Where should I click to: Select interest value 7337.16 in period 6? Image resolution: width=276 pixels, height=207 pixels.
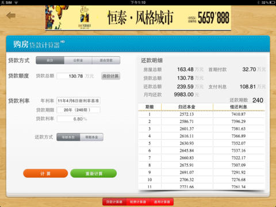[x=239, y=151]
